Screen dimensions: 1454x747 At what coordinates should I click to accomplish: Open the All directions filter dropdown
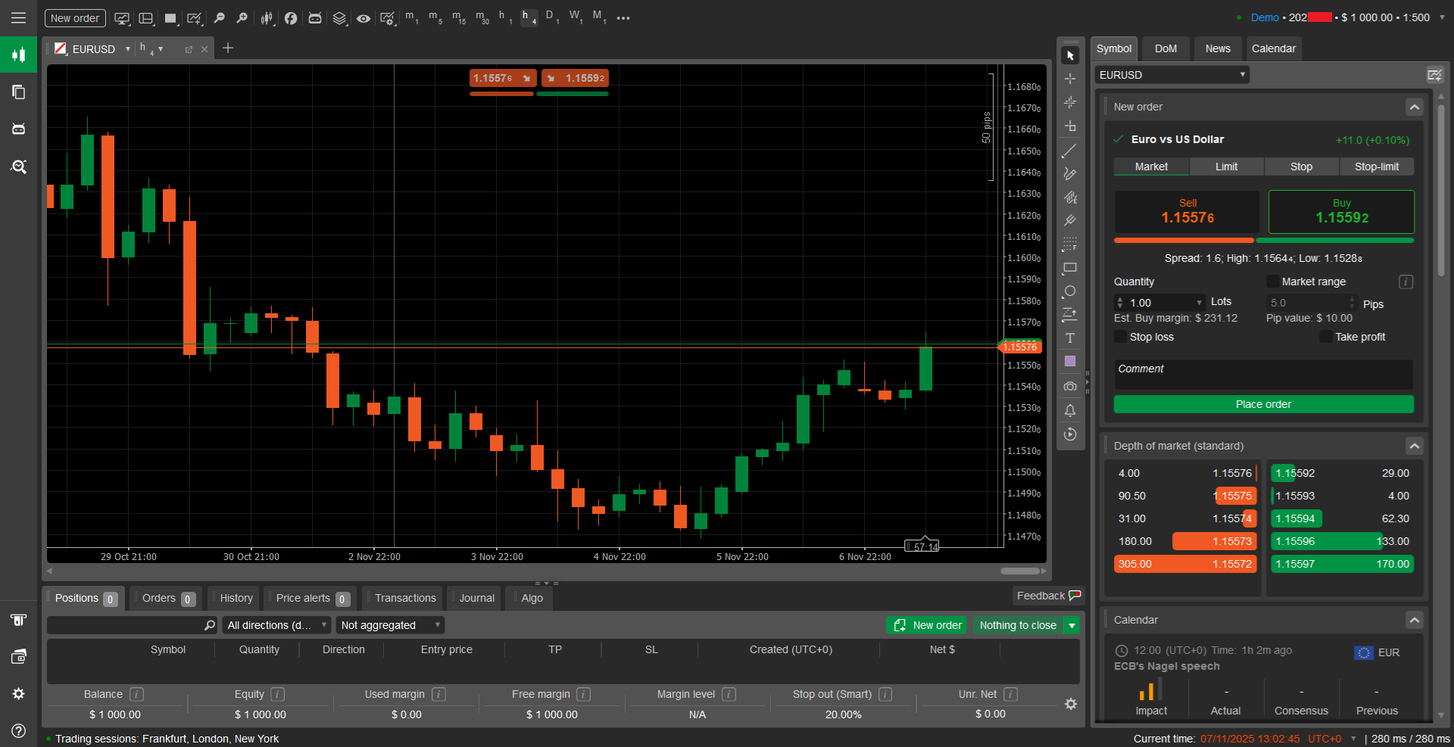277,625
